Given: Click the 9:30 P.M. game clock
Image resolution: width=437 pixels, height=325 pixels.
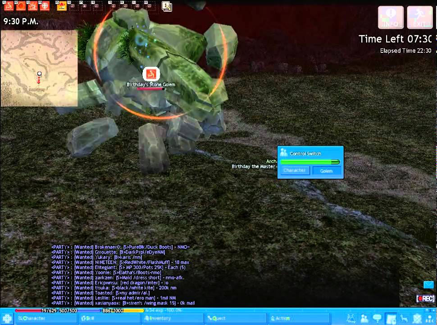Looking at the screenshot, I should pos(21,22).
